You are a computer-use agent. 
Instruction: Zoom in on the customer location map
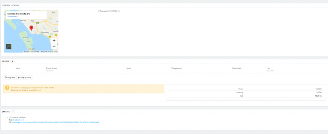pyautogui.click(x=54, y=41)
